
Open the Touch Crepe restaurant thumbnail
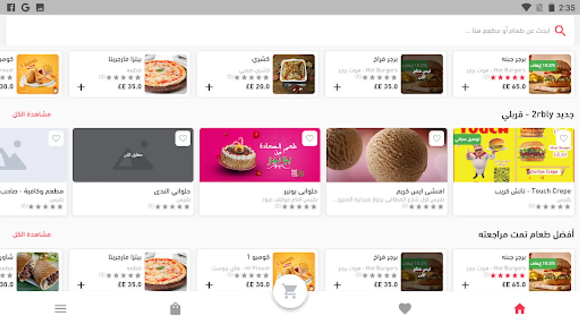(514, 155)
